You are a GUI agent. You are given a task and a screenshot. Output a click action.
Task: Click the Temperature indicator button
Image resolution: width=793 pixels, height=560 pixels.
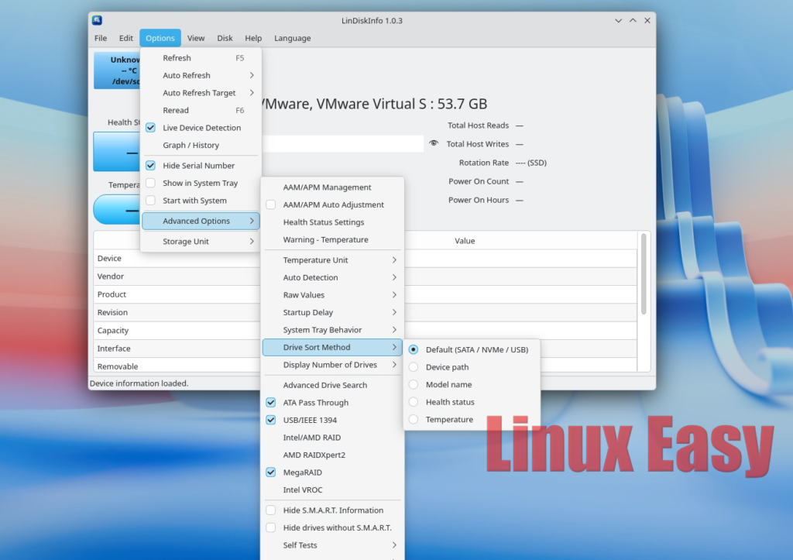click(117, 209)
